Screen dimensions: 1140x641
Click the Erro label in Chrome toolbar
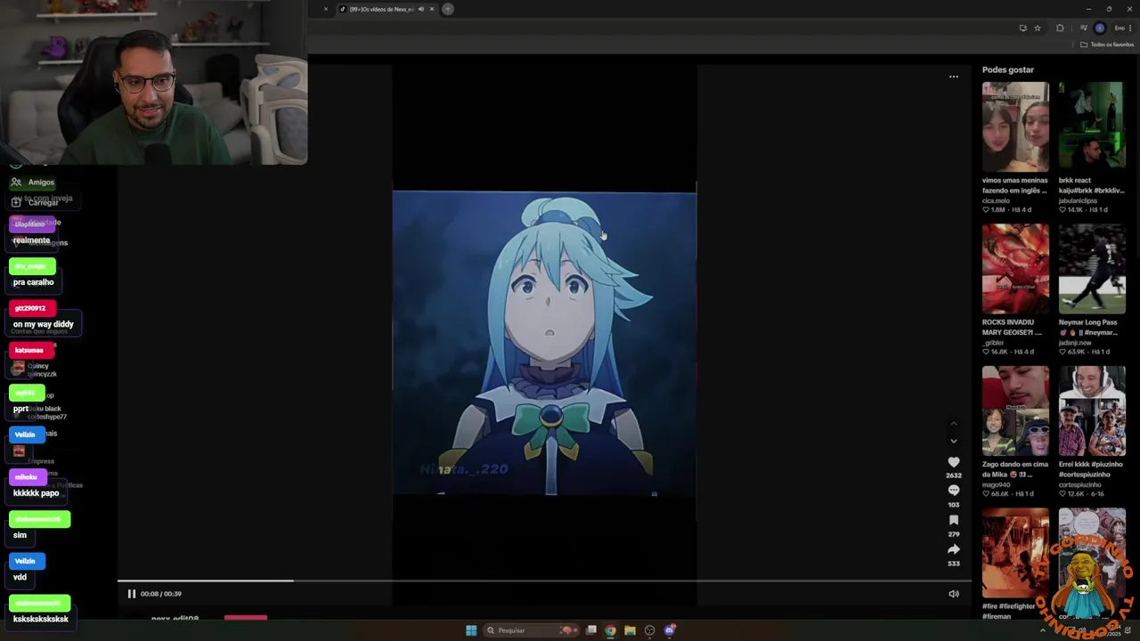tap(1120, 28)
